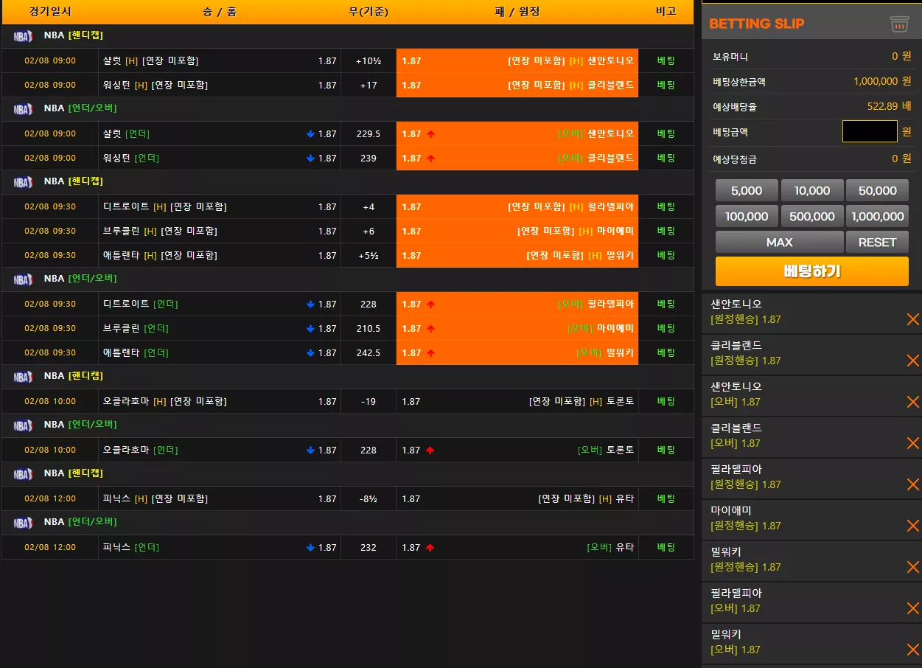922x668 pixels.
Task: Click the 100,000 amount button
Action: (747, 216)
